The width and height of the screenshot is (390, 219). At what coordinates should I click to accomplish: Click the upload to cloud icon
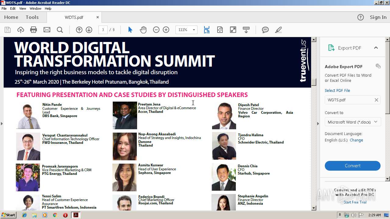pos(21,30)
